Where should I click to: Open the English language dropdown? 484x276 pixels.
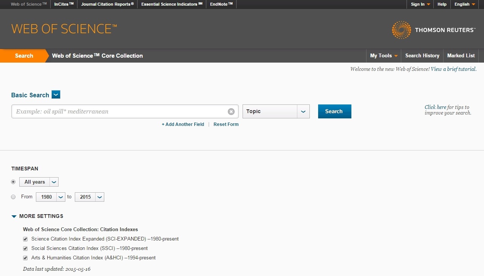[x=465, y=4]
